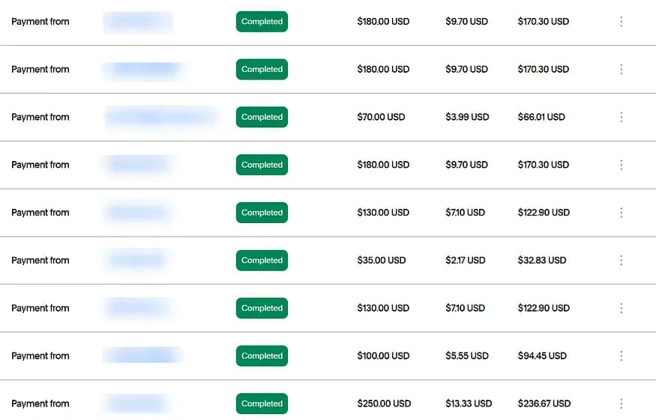
Task: Click Completed badge in the $250.00 row
Action: point(262,404)
